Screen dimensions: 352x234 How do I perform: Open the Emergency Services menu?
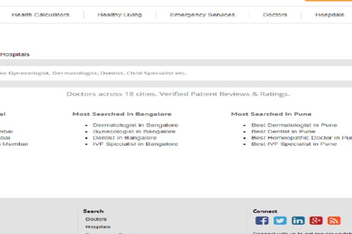(x=202, y=15)
